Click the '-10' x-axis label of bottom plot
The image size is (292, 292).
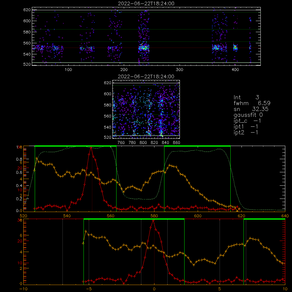click(23, 289)
